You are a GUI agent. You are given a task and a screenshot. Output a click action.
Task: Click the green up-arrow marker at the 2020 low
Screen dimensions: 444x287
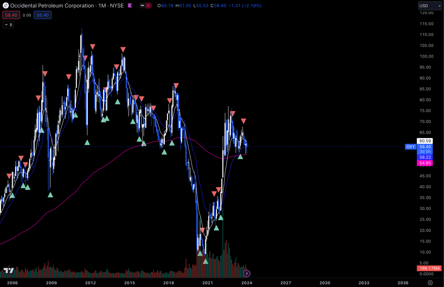[206, 261]
